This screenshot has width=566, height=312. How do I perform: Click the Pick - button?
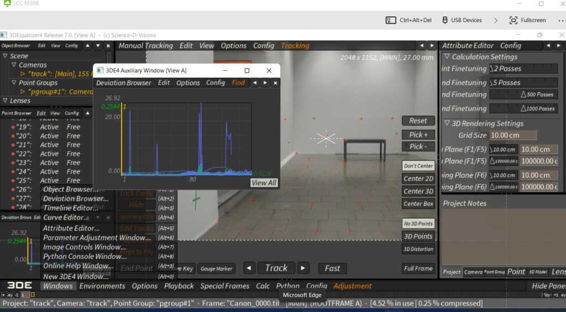[418, 146]
